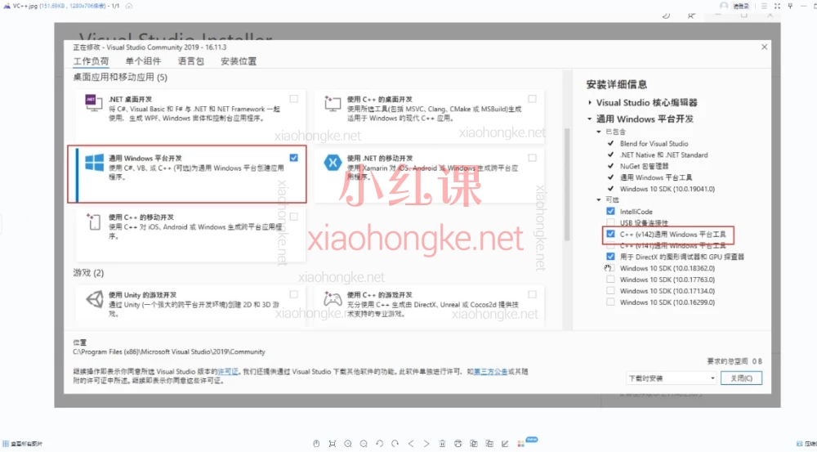Switch to the 工作负荷 (Workloads) tab
The width and height of the screenshot is (817, 452).
pyautogui.click(x=92, y=61)
